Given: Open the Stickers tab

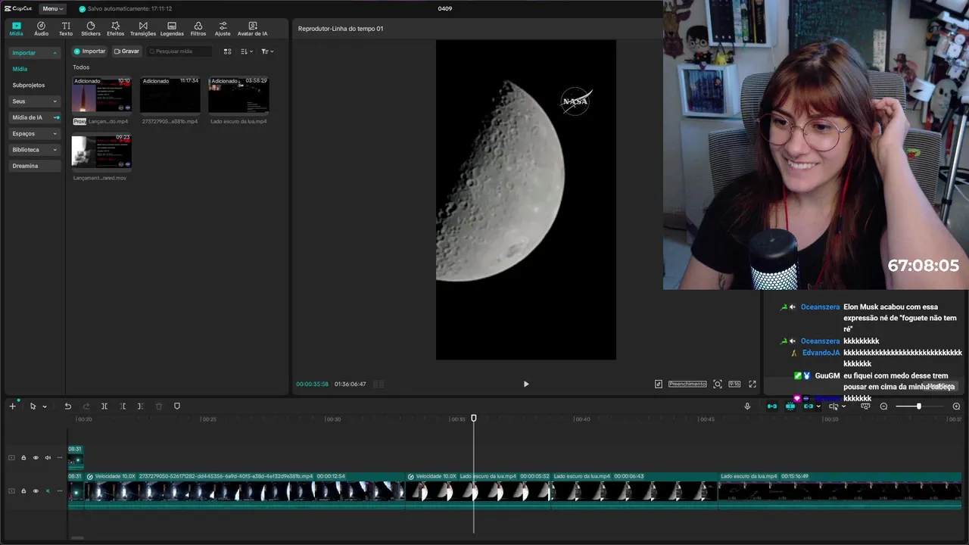Looking at the screenshot, I should tap(91, 29).
